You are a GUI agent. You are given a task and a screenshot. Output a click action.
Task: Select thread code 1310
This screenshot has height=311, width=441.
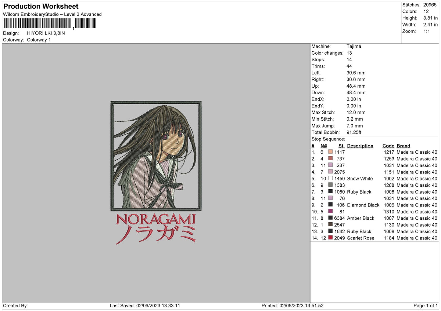coord(389,211)
